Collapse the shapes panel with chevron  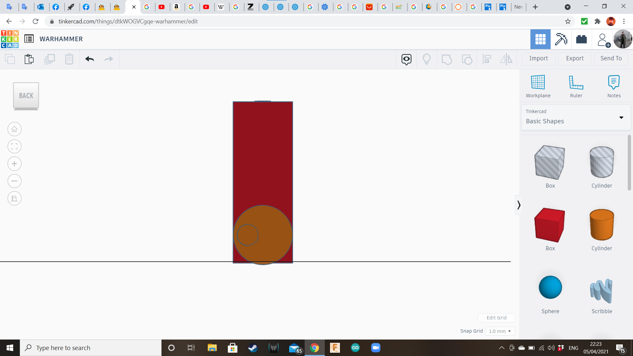coord(519,205)
